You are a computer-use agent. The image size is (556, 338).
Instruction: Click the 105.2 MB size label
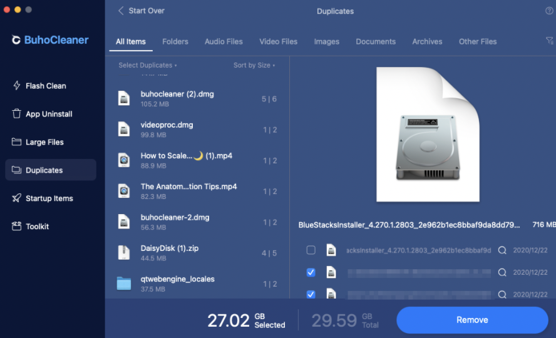pos(155,104)
